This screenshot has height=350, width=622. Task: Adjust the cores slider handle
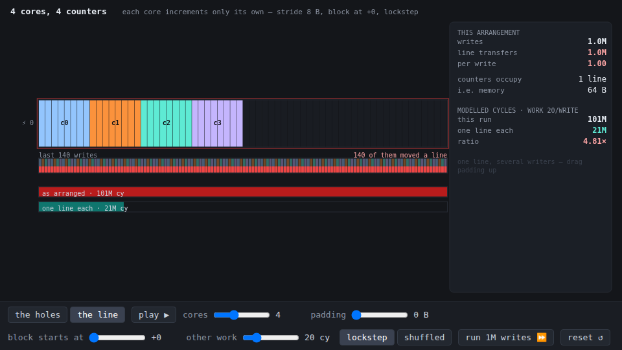coord(234,315)
